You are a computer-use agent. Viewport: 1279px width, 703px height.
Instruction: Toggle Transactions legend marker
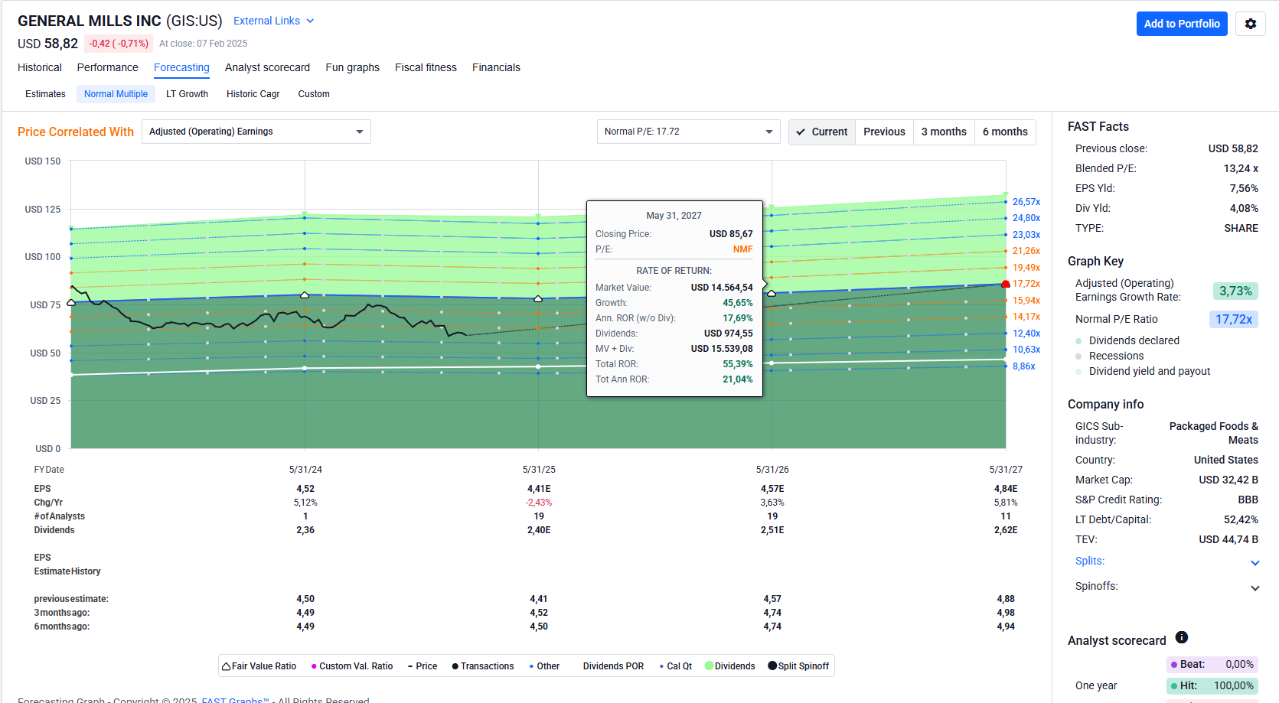[x=482, y=666]
